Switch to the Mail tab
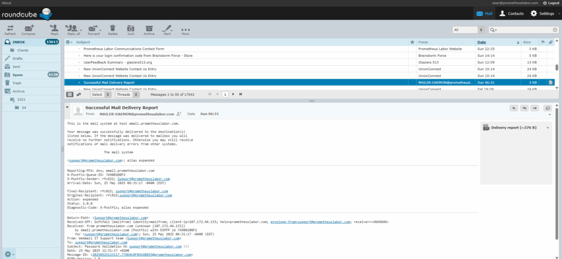This screenshot has width=562, height=259. (x=484, y=14)
